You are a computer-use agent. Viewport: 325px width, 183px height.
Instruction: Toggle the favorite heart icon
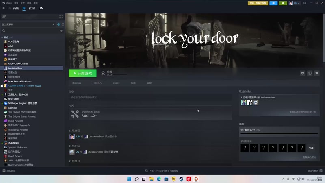(x=317, y=73)
